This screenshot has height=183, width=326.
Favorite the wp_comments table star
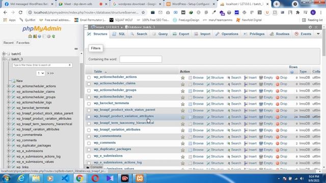(x=183, y=143)
